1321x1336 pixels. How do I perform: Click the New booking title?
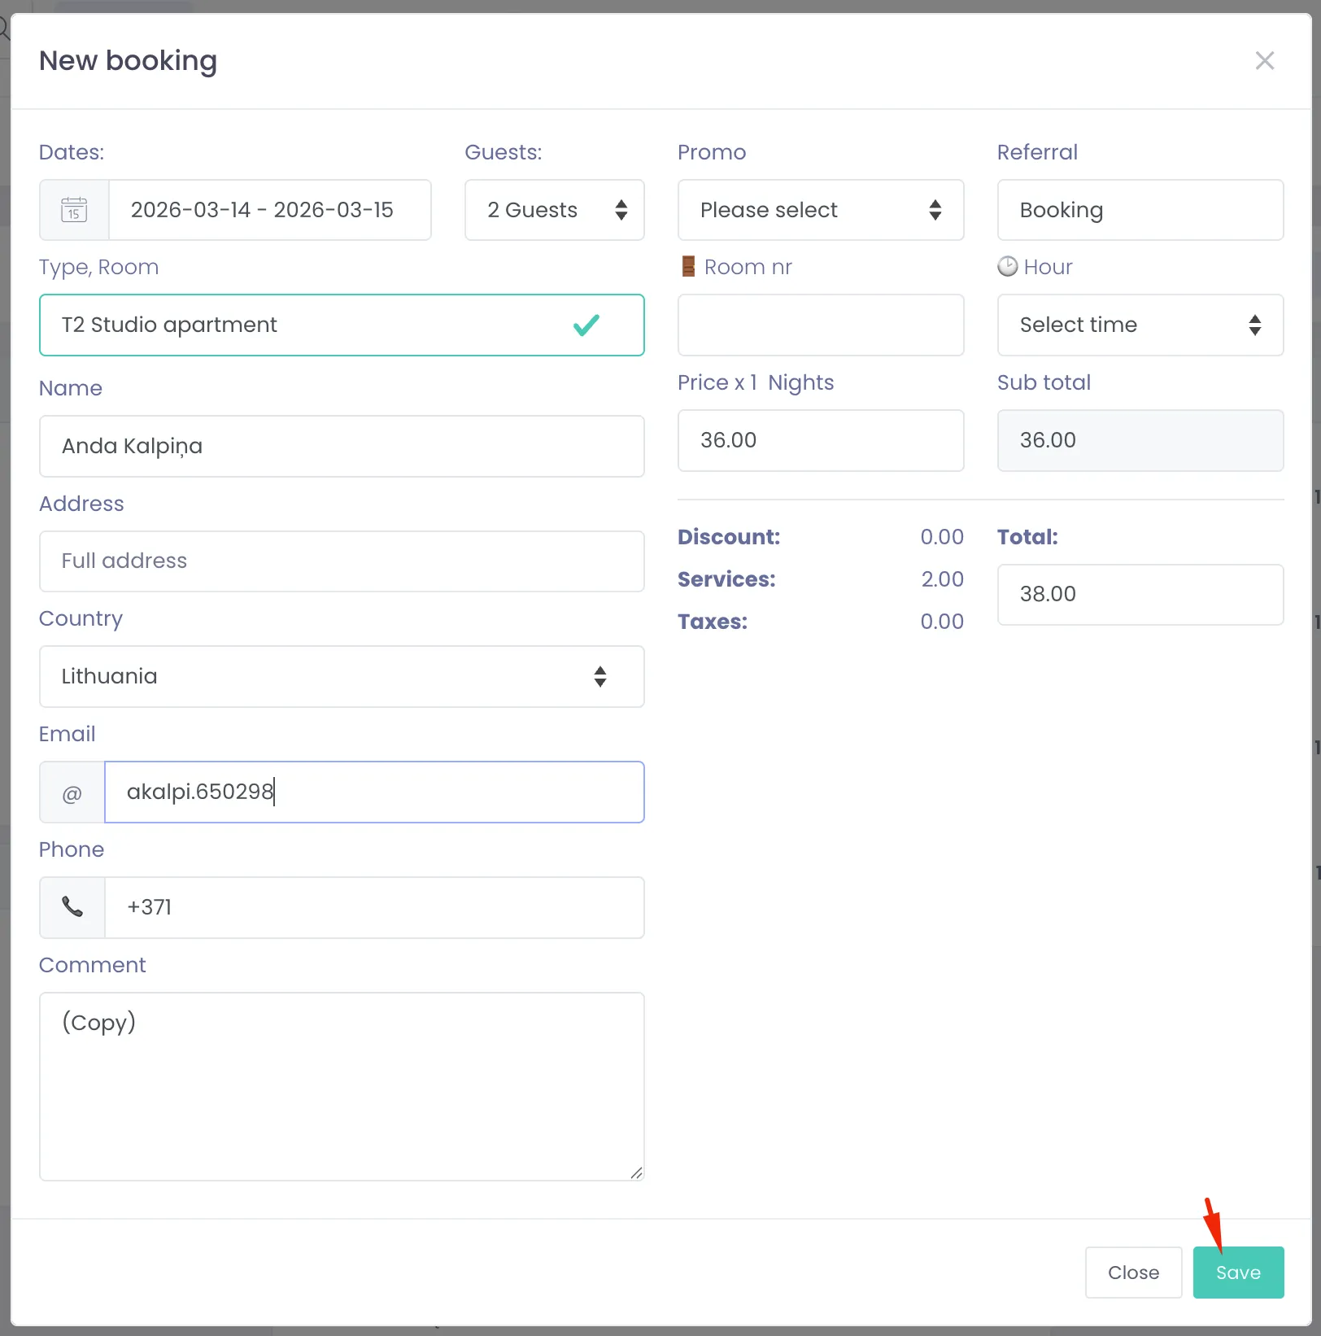(129, 61)
